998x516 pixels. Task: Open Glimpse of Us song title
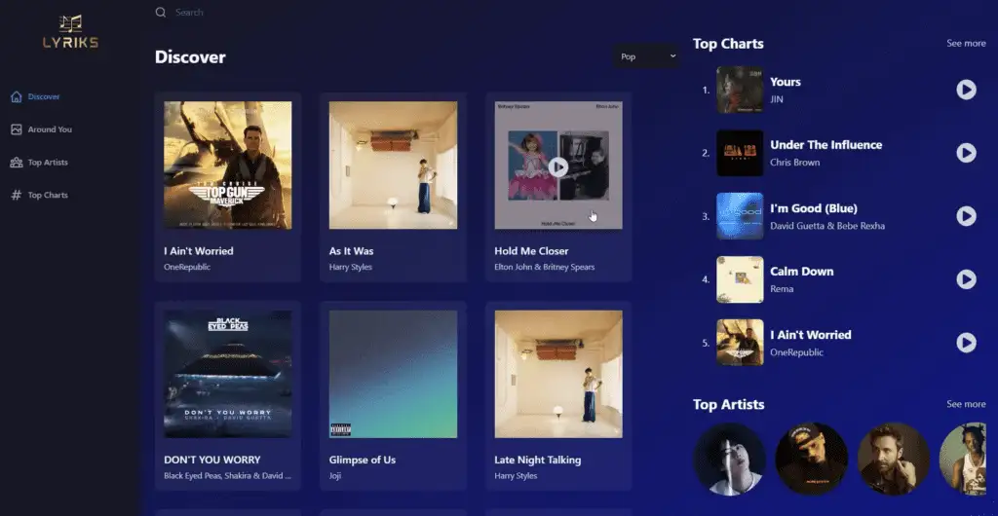point(363,460)
